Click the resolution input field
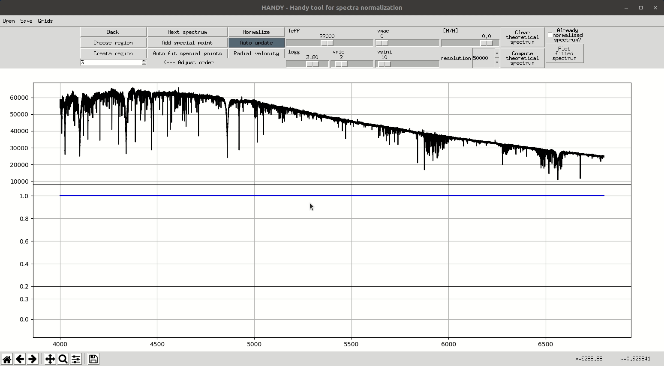Image resolution: width=664 pixels, height=366 pixels. [x=483, y=58]
